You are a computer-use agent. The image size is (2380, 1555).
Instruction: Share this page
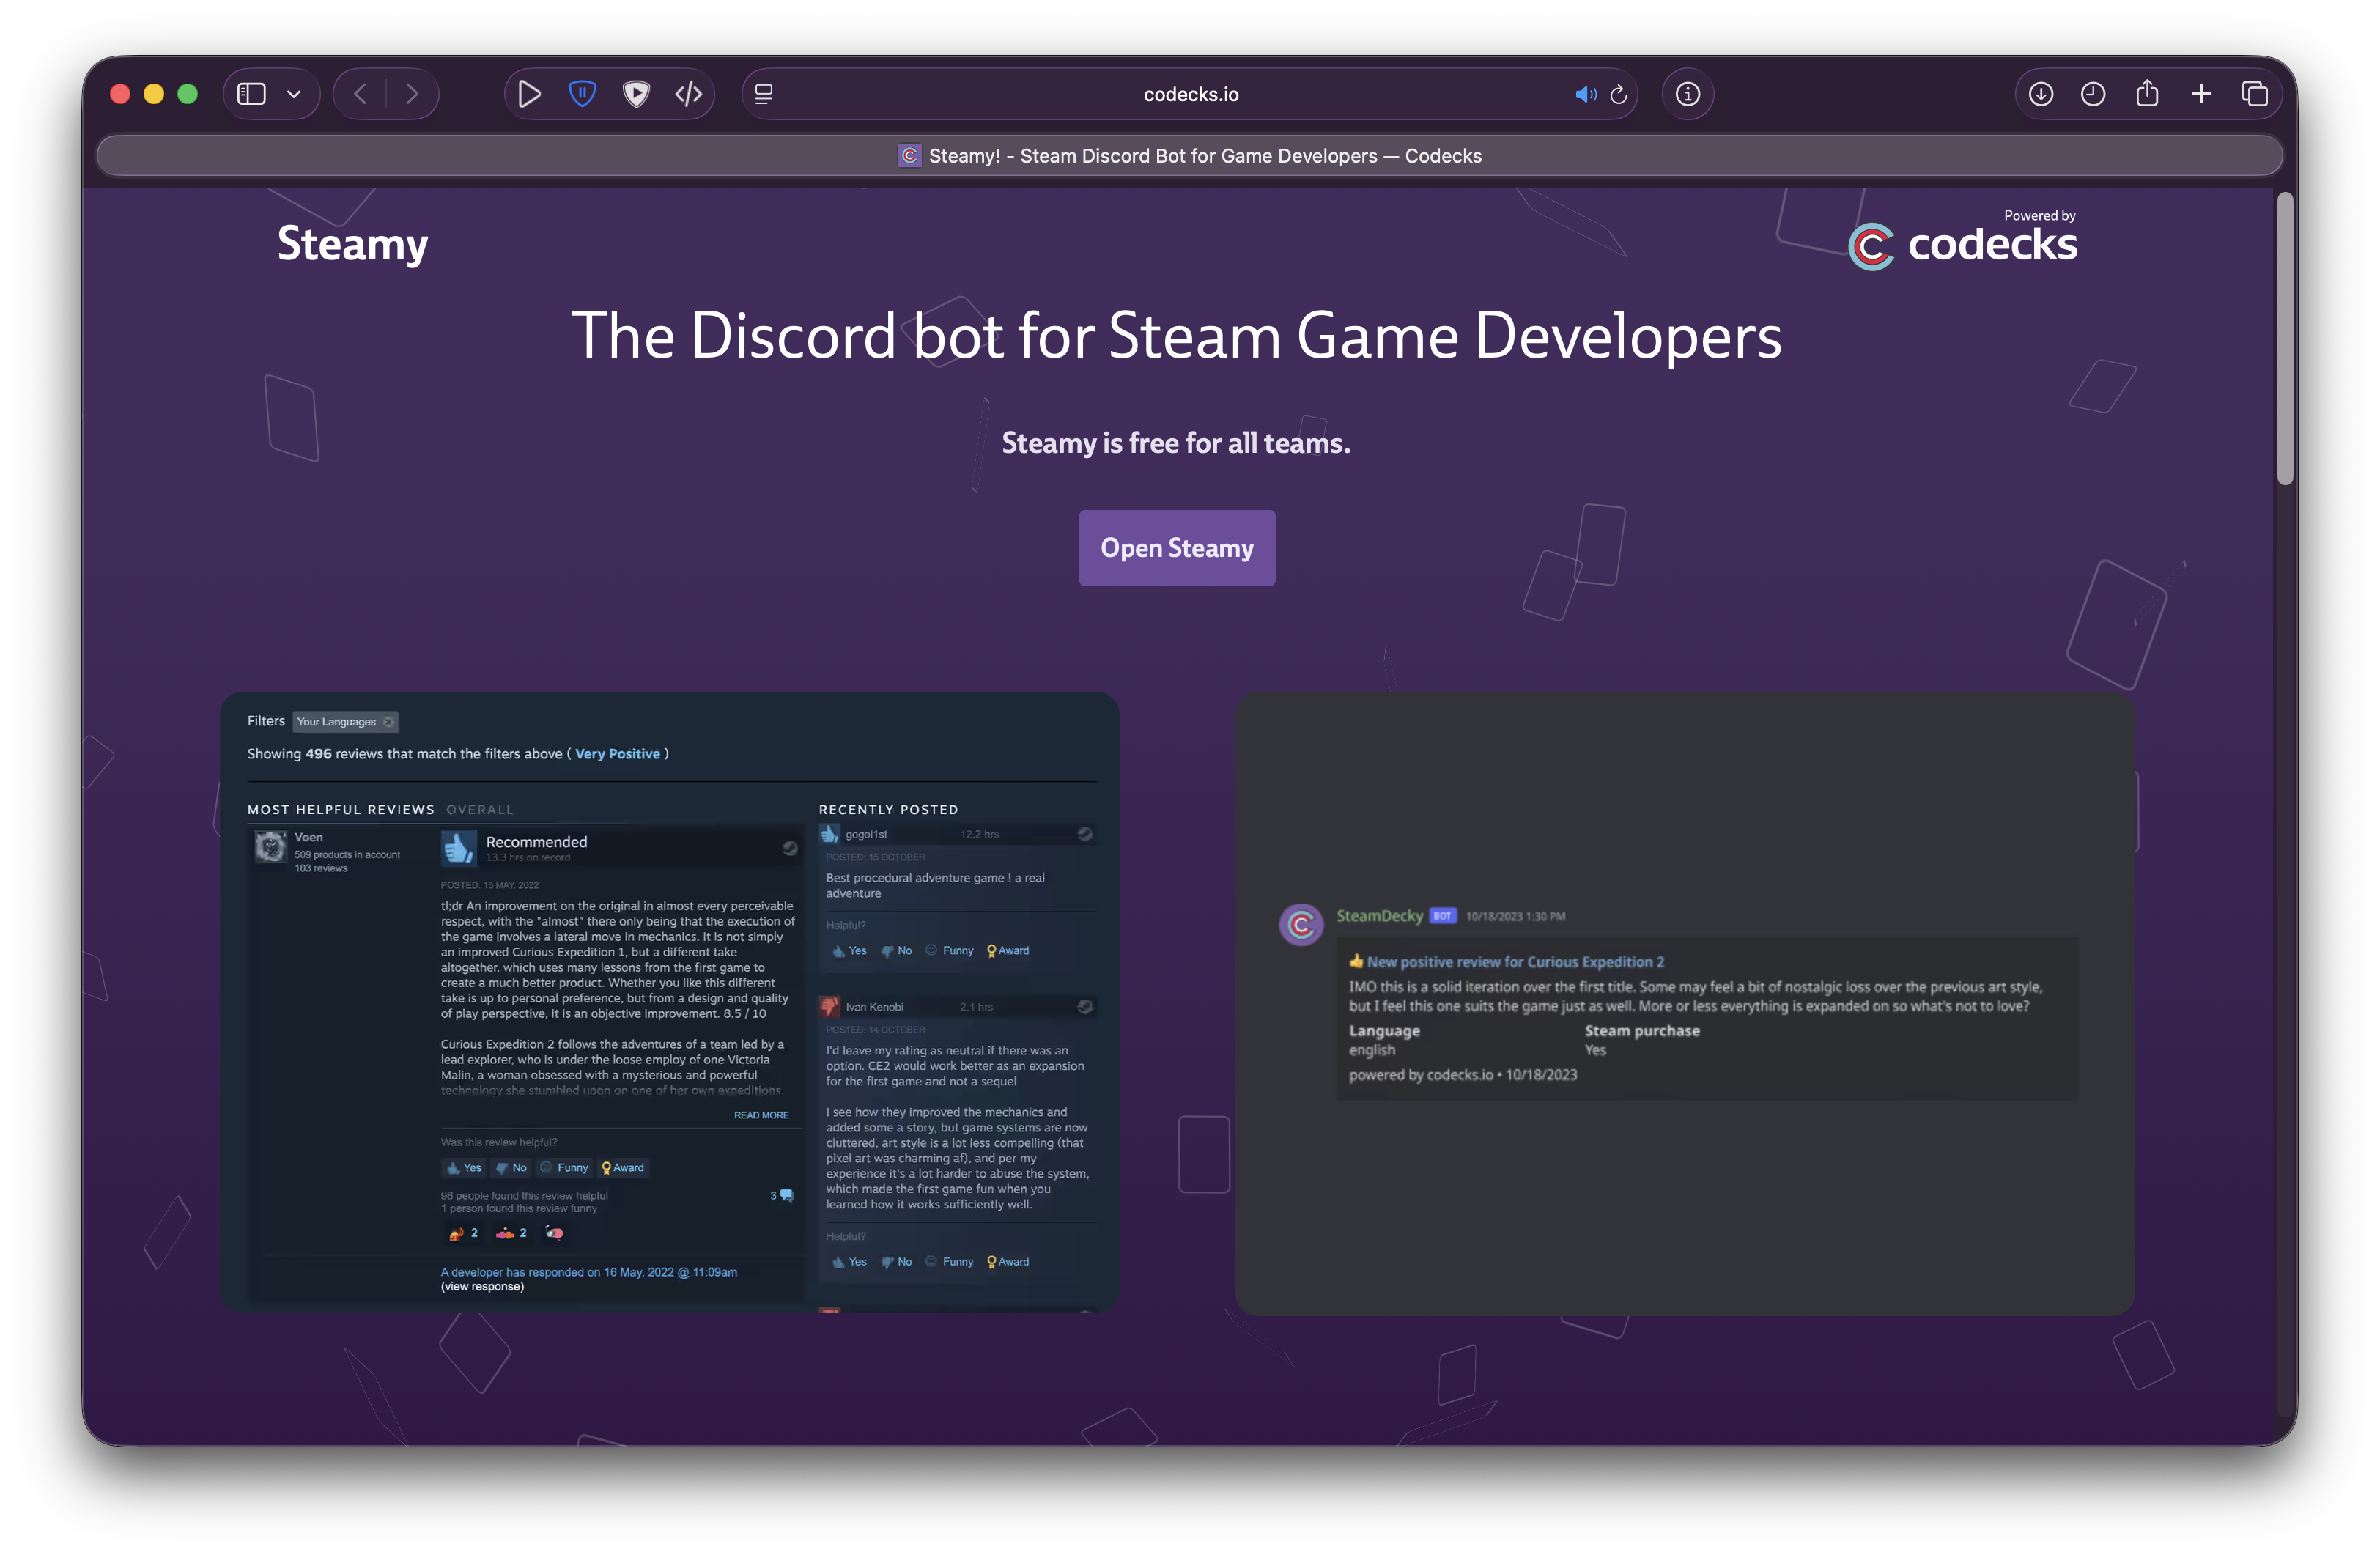pos(2147,94)
